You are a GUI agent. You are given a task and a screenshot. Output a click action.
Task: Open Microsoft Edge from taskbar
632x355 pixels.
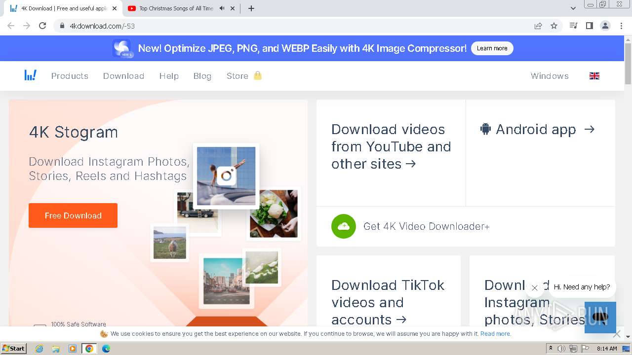coord(106,349)
